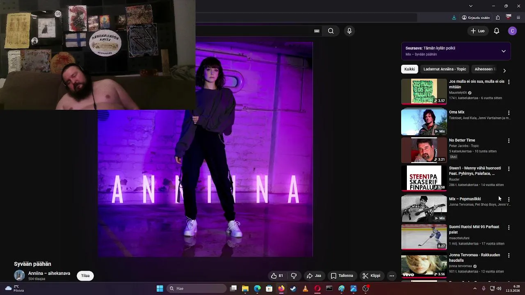Open File Explorer from the taskbar

click(245, 288)
